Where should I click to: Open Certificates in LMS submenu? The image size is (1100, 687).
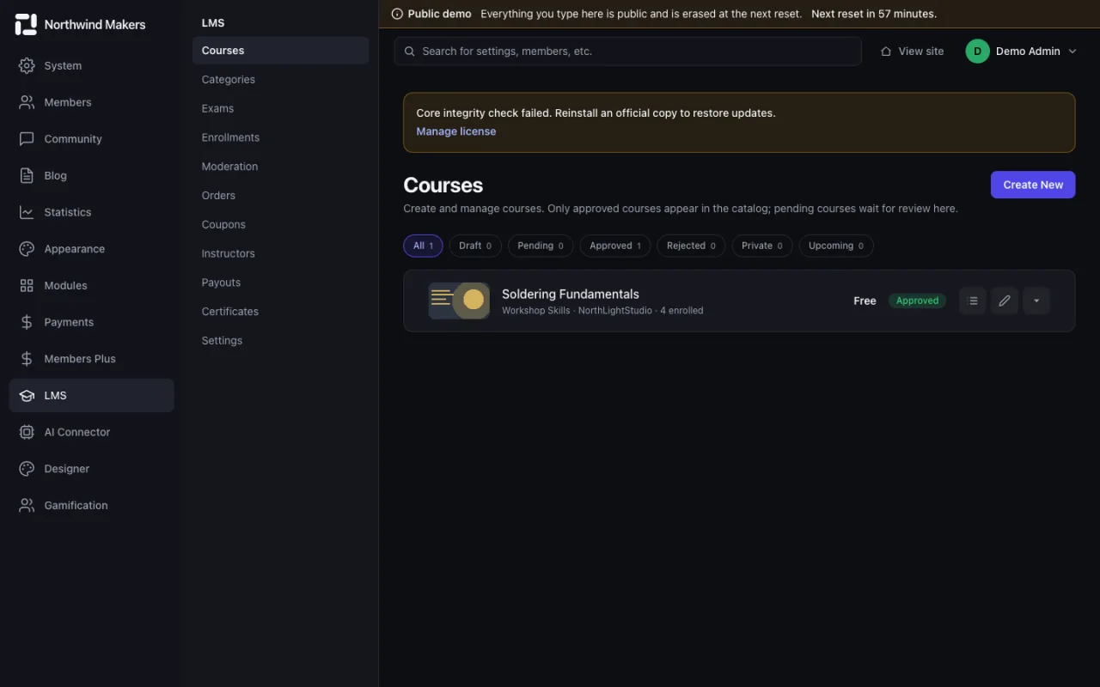(281, 312)
